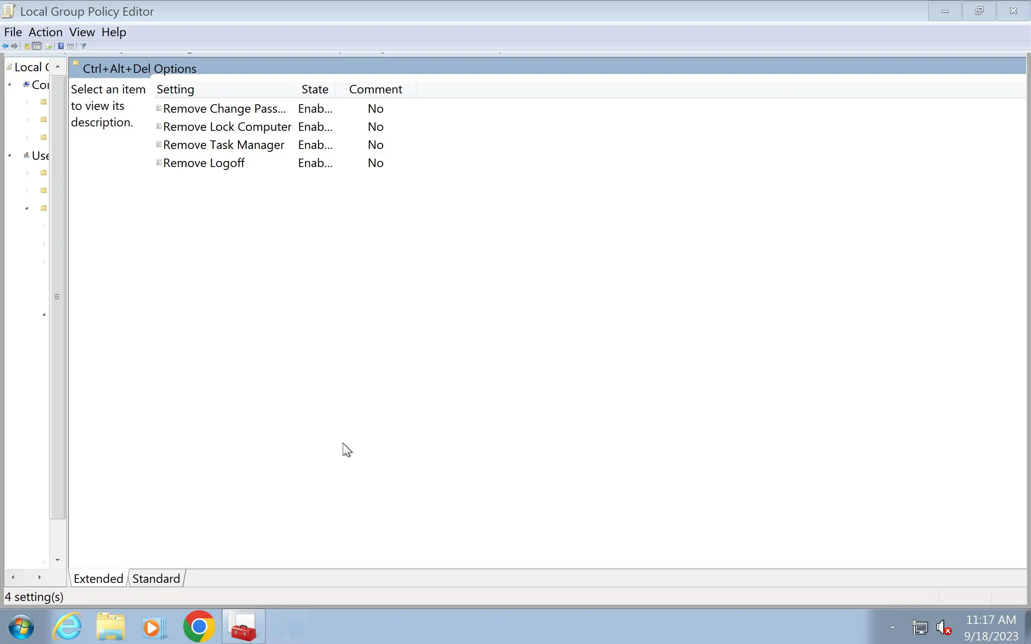Select the Remove Lock Computer setting
This screenshot has height=644, width=1031.
point(227,127)
